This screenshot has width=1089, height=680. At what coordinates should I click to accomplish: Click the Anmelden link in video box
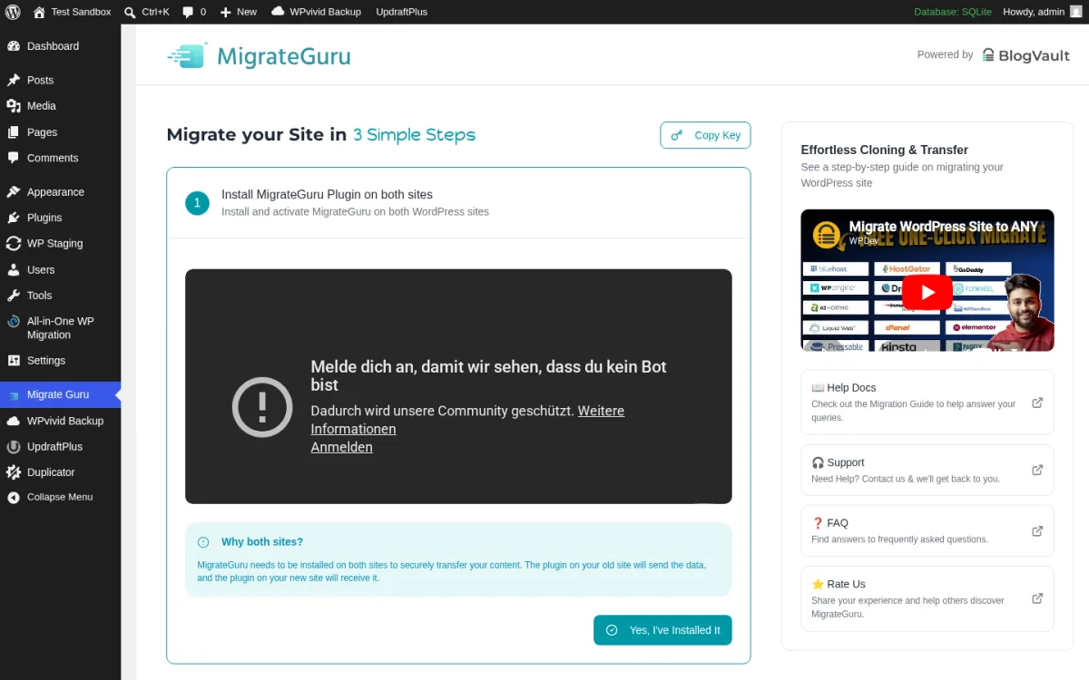[341, 447]
